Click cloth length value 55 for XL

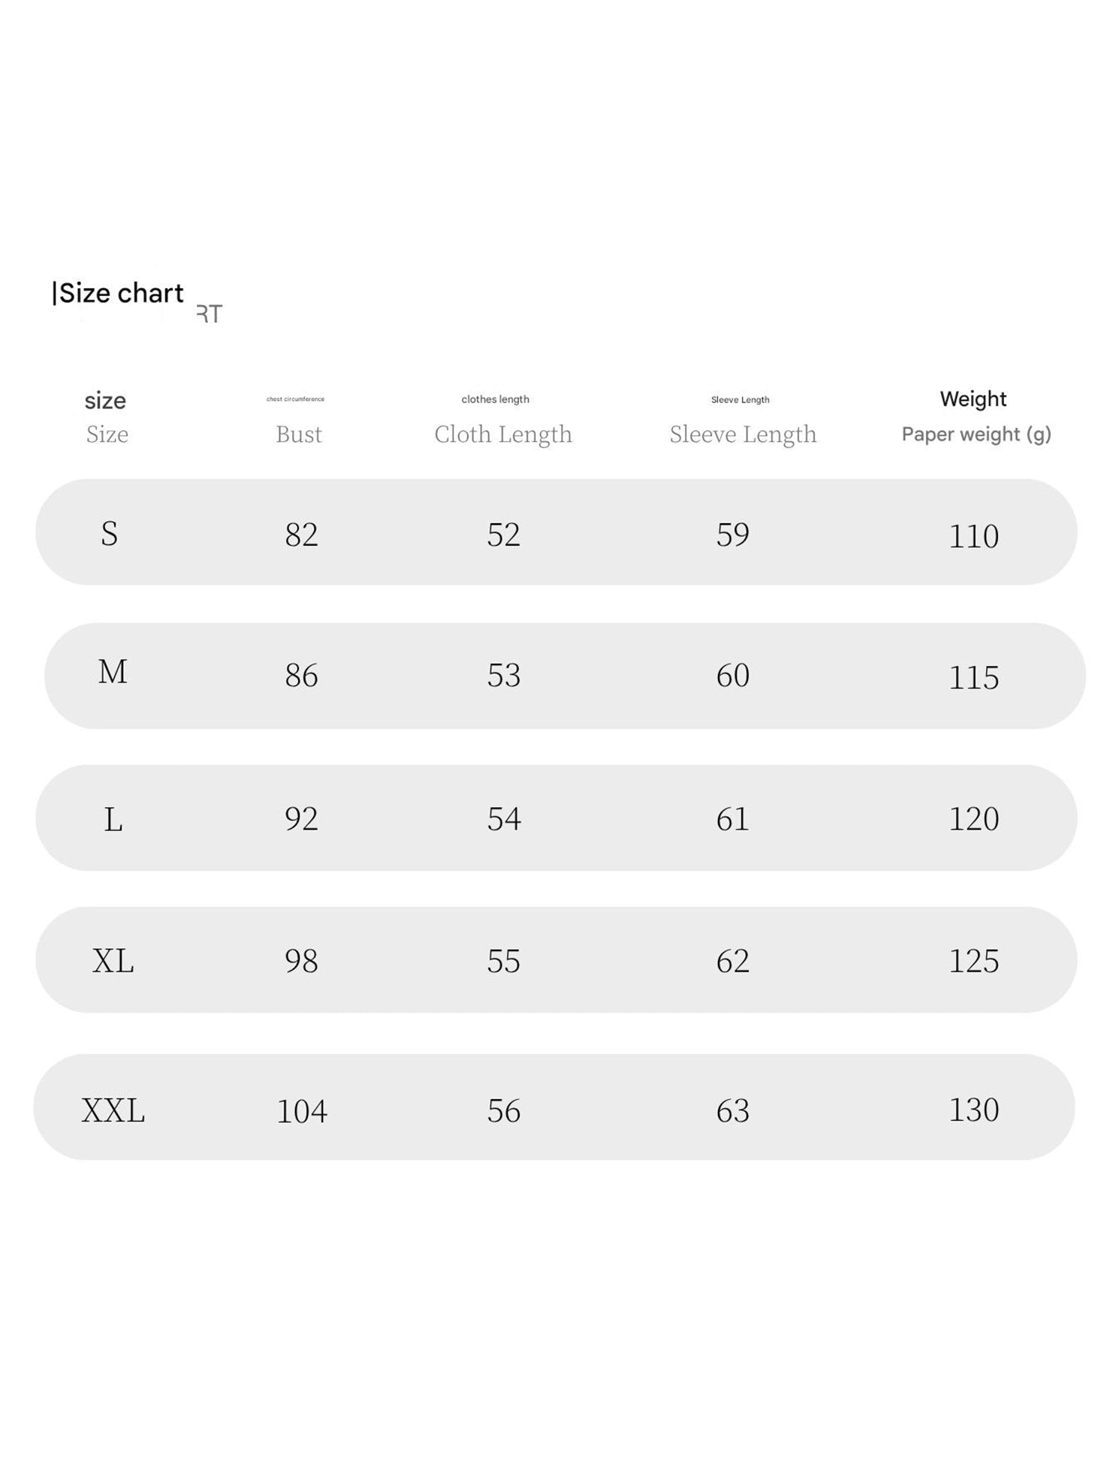pos(503,961)
